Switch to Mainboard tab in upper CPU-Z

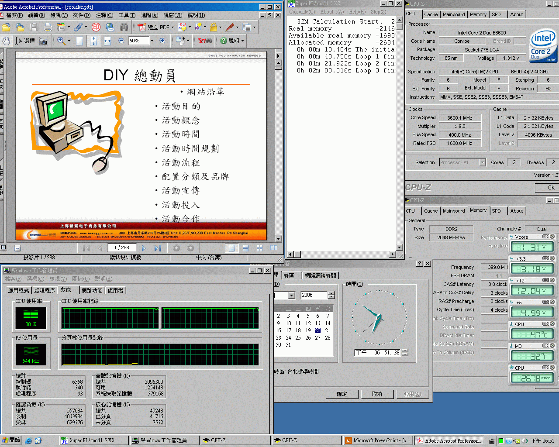click(x=454, y=14)
